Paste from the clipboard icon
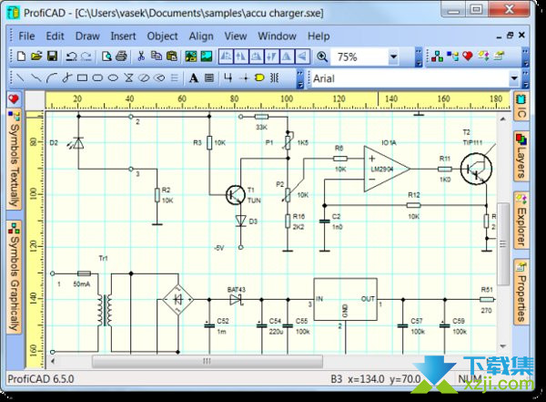This screenshot has height=402, width=546. (x=172, y=57)
